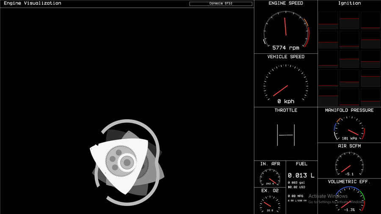Click the engine speed tachometer needle

point(285,27)
